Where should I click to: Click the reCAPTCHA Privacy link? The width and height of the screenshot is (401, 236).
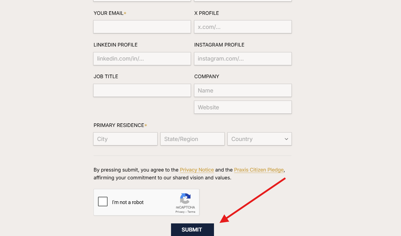click(180, 212)
